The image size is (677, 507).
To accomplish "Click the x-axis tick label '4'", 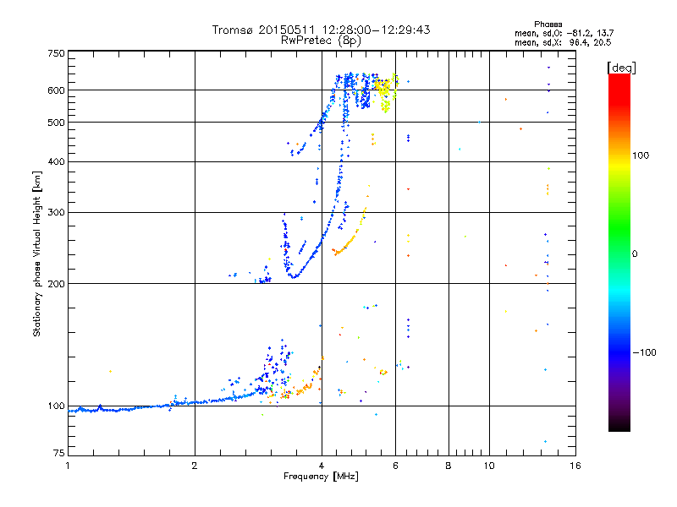I will point(322,466).
